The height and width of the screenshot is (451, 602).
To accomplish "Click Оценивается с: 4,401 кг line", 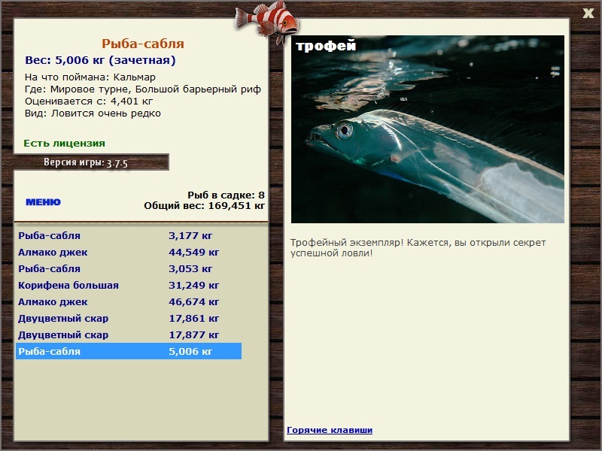I will [x=89, y=101].
